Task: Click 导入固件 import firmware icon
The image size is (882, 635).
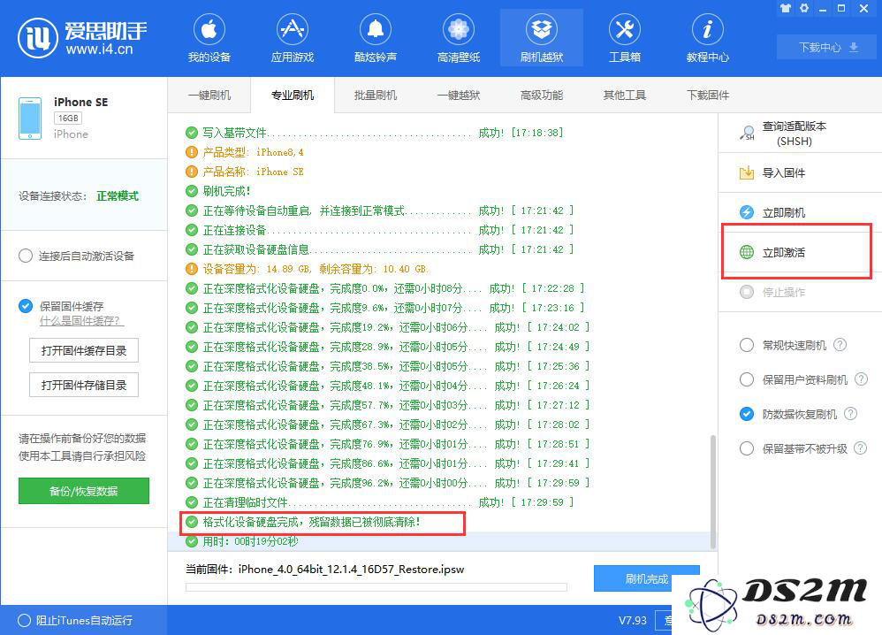Action: pyautogui.click(x=747, y=172)
